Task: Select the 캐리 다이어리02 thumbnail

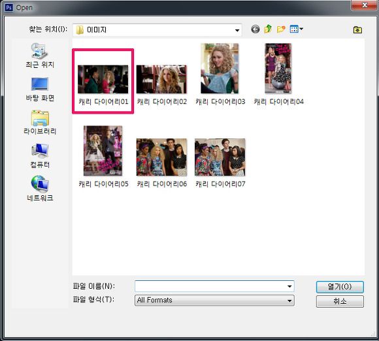Action: 161,79
